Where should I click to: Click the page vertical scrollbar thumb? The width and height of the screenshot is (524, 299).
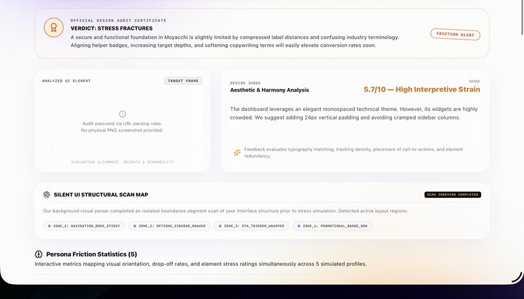tap(523, 18)
